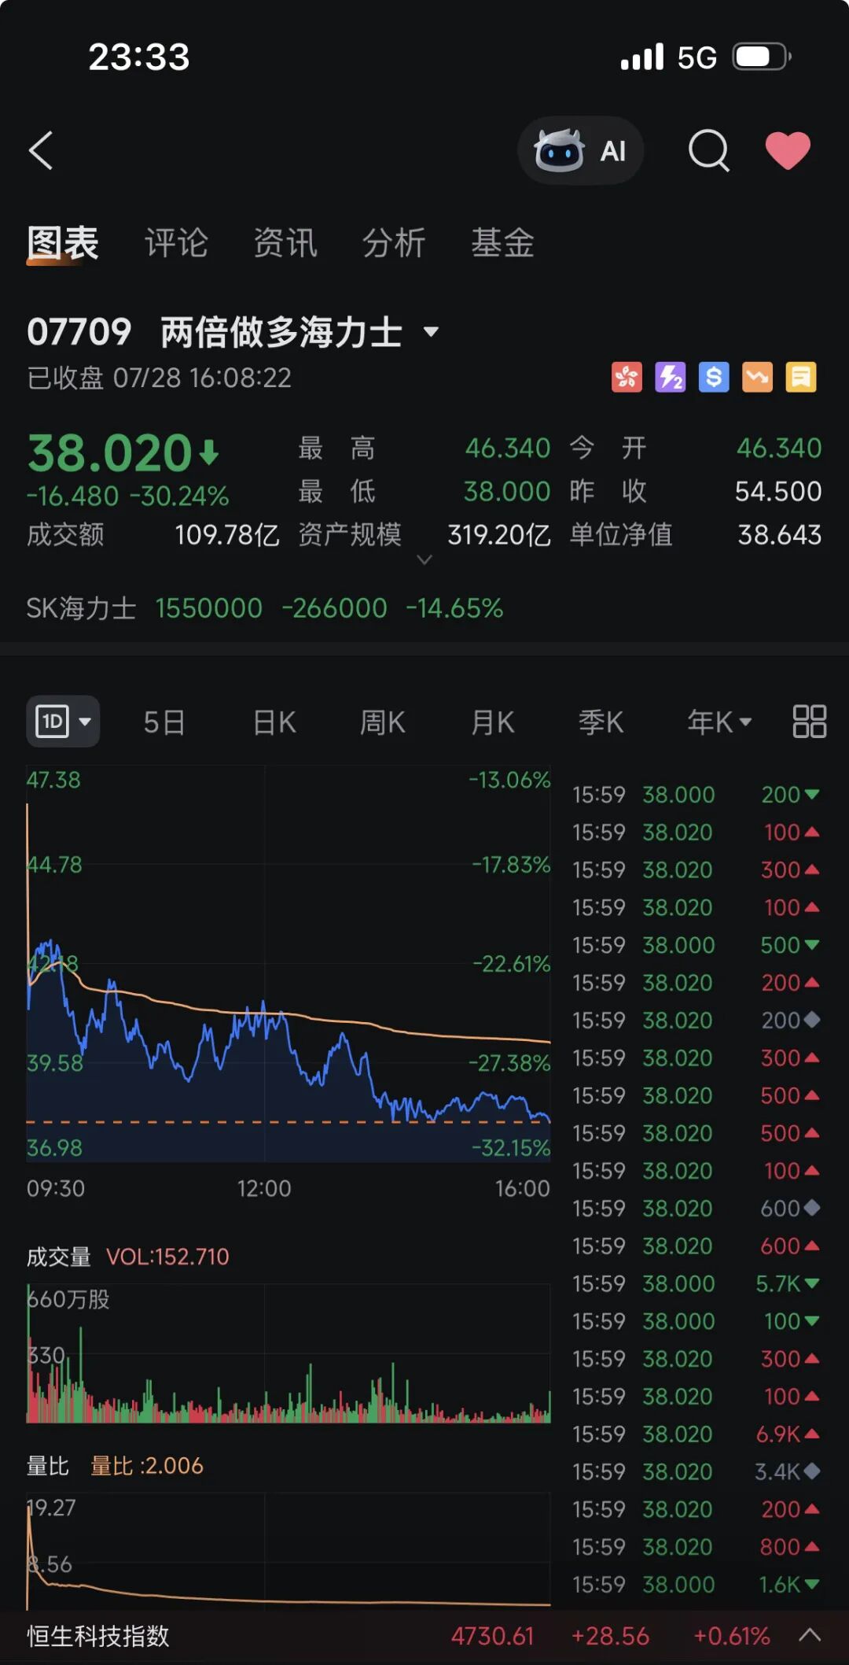
Task: Tap the red Hong Kong flower badge
Action: [x=627, y=378]
